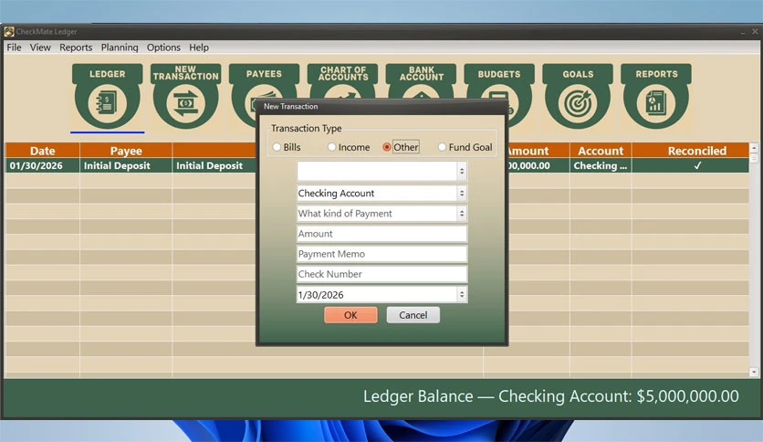The width and height of the screenshot is (763, 442).
Task: Click the New Transaction toolbar icon
Action: [185, 97]
